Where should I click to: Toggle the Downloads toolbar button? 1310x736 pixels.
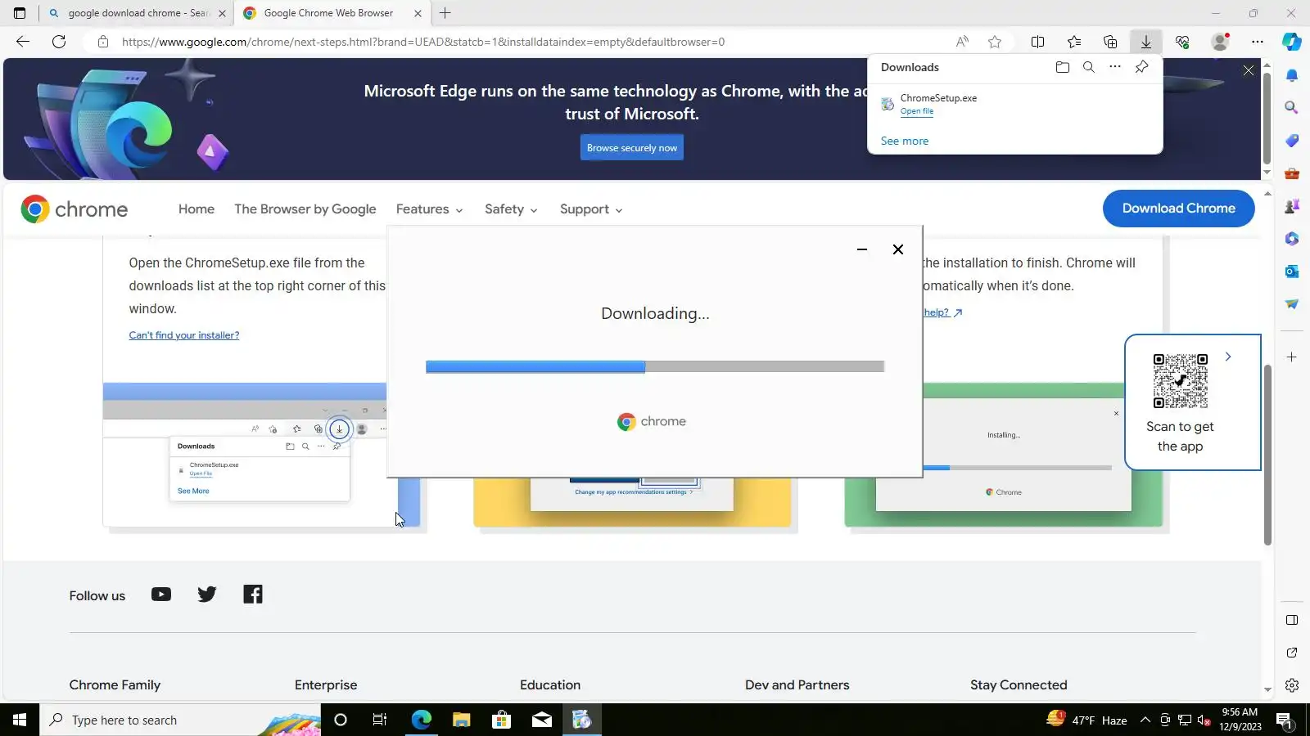[1146, 42]
